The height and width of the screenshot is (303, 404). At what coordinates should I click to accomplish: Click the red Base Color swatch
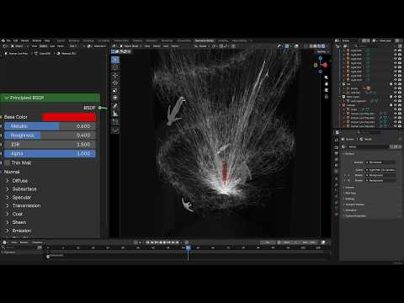[69, 117]
